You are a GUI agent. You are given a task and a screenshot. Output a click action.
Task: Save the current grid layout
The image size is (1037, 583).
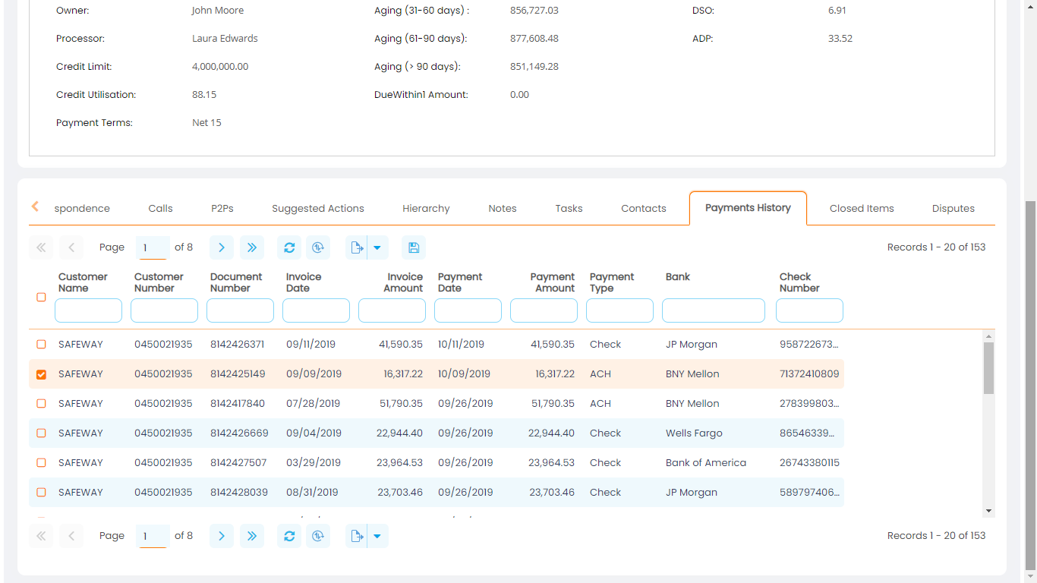(x=414, y=247)
